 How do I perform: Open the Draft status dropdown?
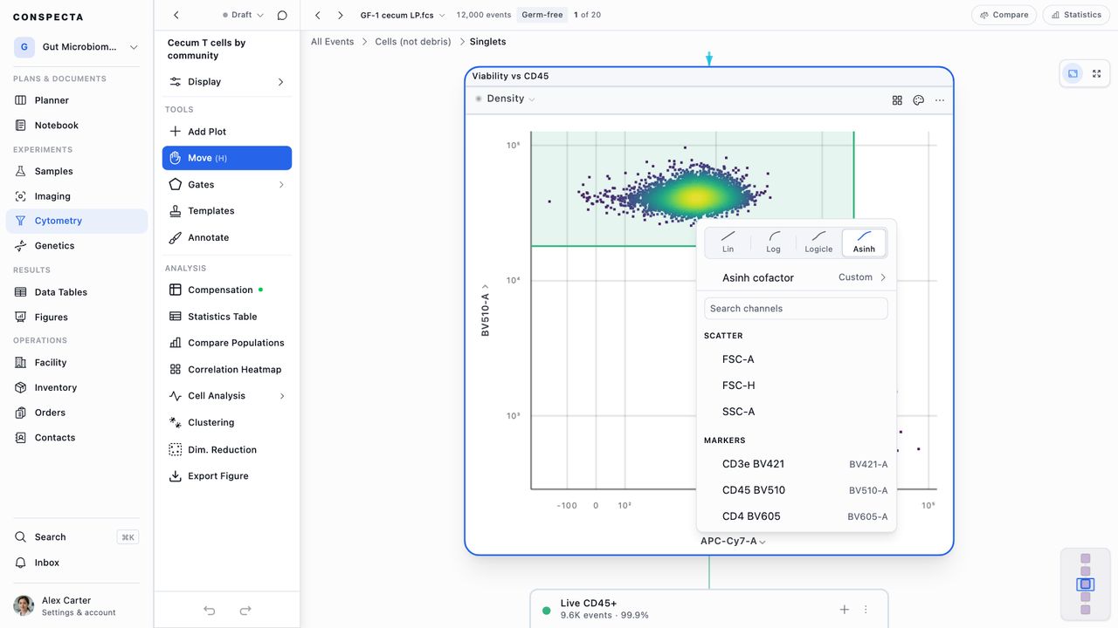[x=243, y=15]
